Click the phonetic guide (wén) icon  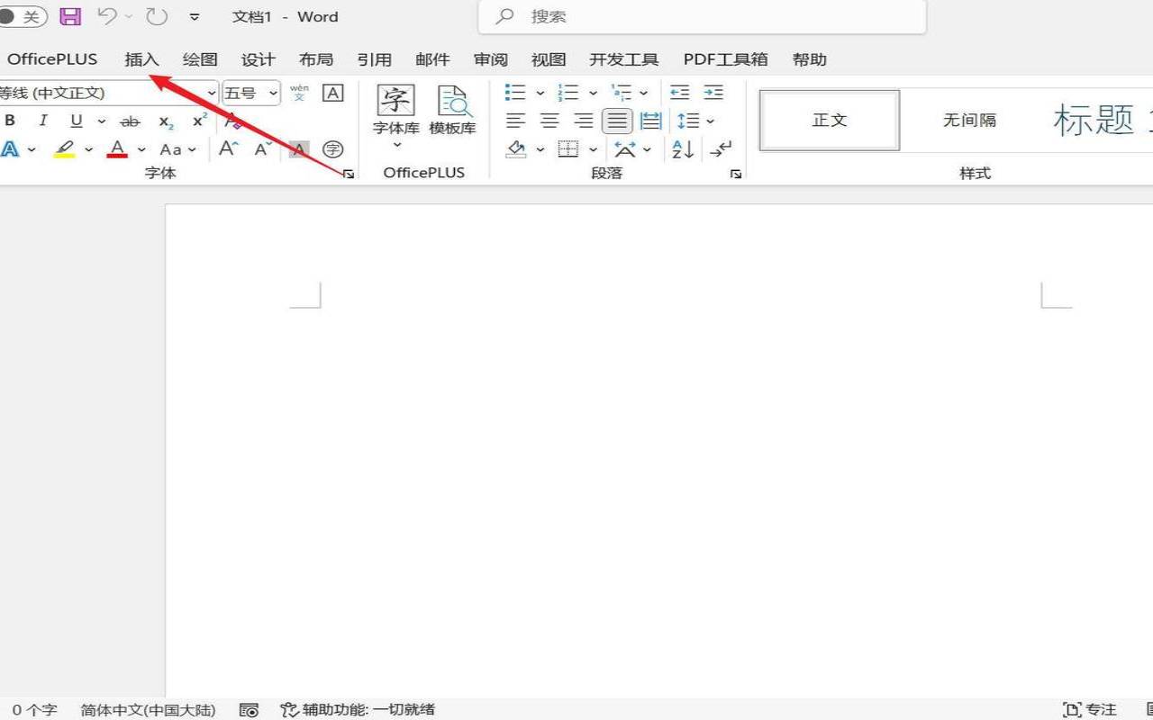pos(299,93)
